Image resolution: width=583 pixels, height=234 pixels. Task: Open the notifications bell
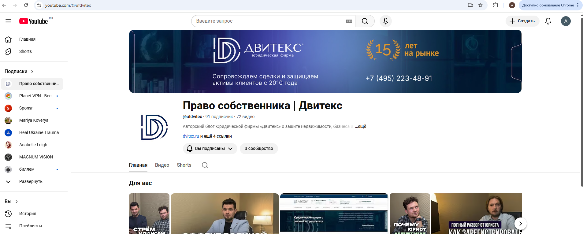548,21
